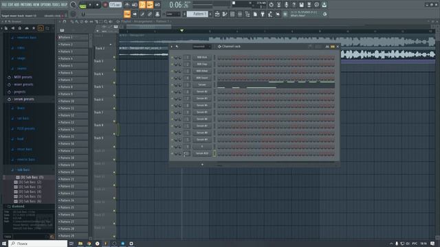Click the add pattern plus button
The width and height of the screenshot is (440, 247).
[210, 14]
